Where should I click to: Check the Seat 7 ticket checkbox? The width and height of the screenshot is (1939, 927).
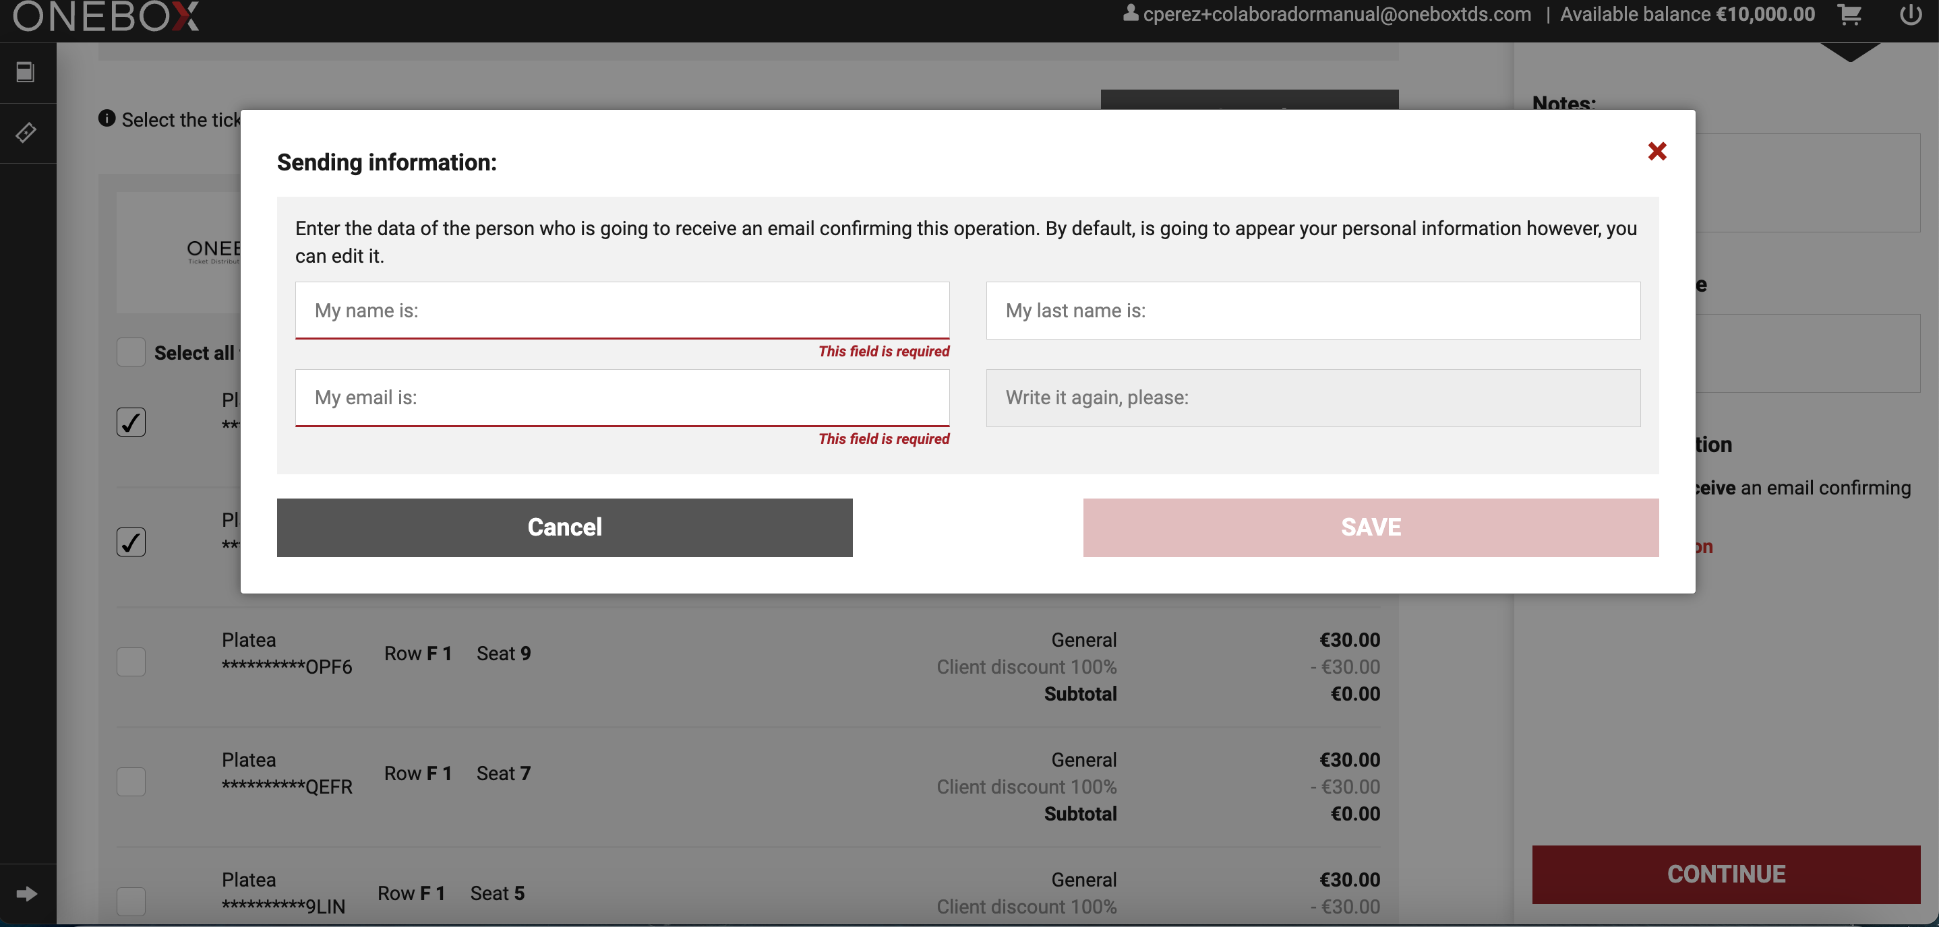click(131, 781)
